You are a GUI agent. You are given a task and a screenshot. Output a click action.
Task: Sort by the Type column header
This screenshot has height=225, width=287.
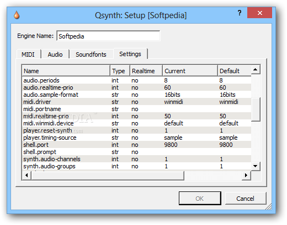[x=120, y=71]
